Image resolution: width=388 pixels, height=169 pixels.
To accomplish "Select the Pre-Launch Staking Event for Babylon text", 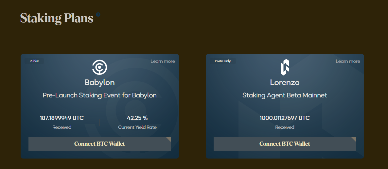I will (99, 95).
